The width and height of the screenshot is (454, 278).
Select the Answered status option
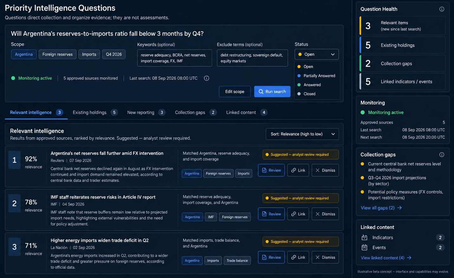(x=317, y=85)
